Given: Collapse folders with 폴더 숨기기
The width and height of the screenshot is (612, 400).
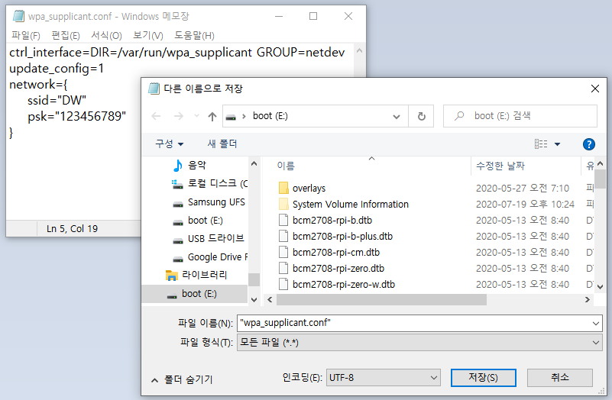Looking at the screenshot, I should pyautogui.click(x=183, y=379).
